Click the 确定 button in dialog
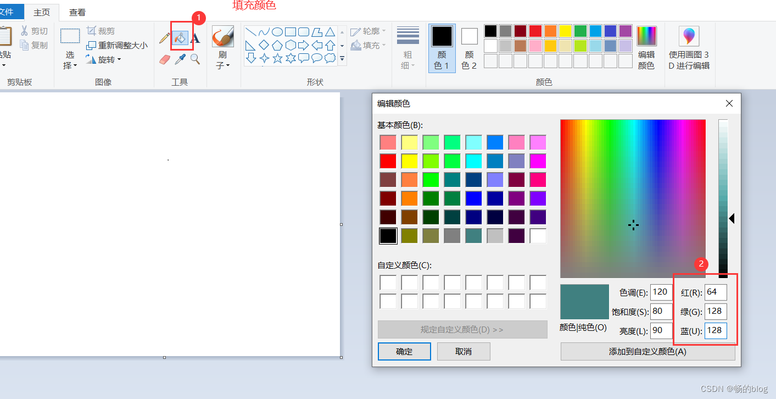The height and width of the screenshot is (399, 776). pyautogui.click(x=404, y=351)
